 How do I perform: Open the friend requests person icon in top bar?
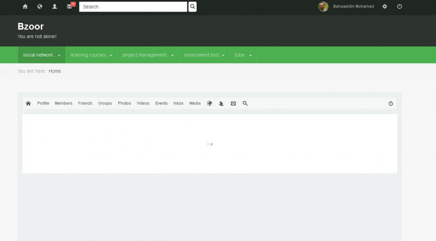point(55,7)
